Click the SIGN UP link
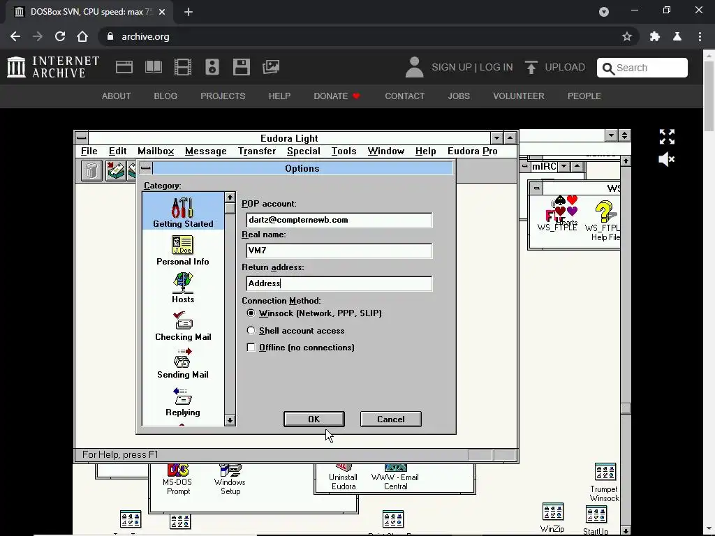The image size is (715, 536). click(x=452, y=67)
